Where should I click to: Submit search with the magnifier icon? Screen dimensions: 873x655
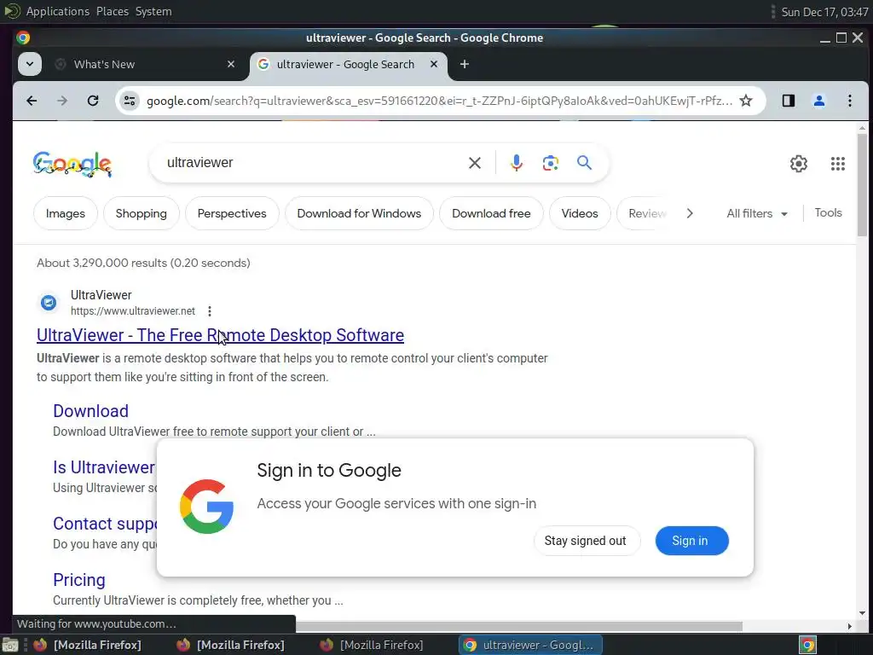pos(584,163)
